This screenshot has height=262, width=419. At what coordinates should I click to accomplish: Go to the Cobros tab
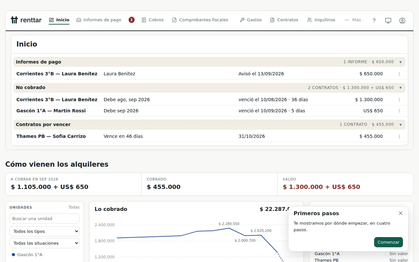(153, 20)
